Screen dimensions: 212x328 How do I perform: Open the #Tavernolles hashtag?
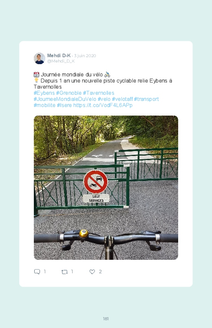[99, 93]
